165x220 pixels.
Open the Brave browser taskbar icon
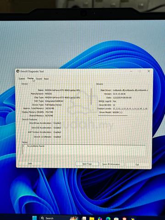[x=124, y=219]
